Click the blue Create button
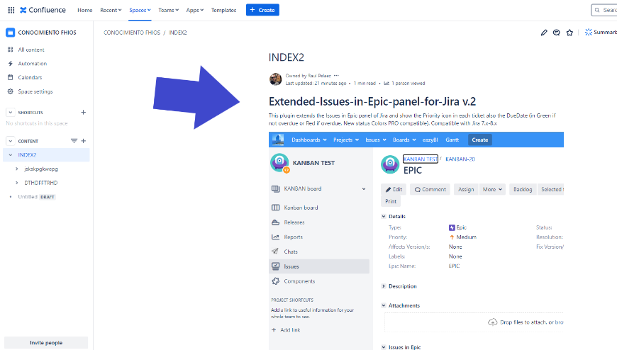 tap(262, 10)
